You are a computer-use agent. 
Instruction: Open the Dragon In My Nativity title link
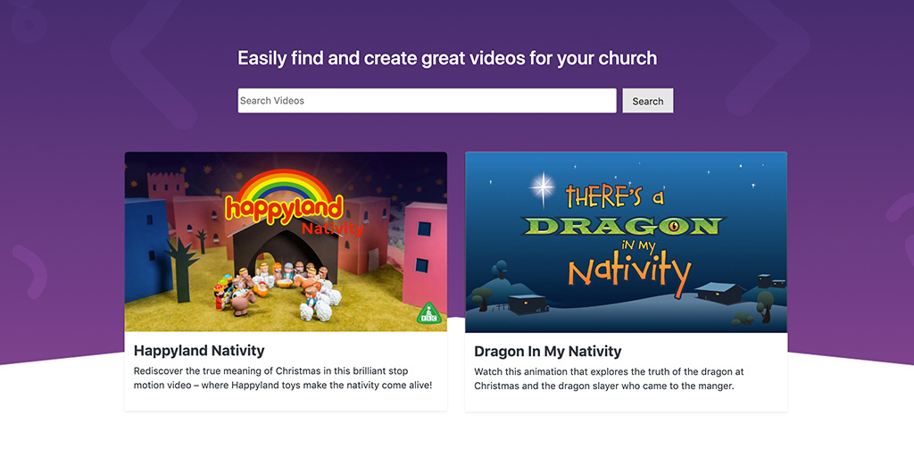pos(548,352)
